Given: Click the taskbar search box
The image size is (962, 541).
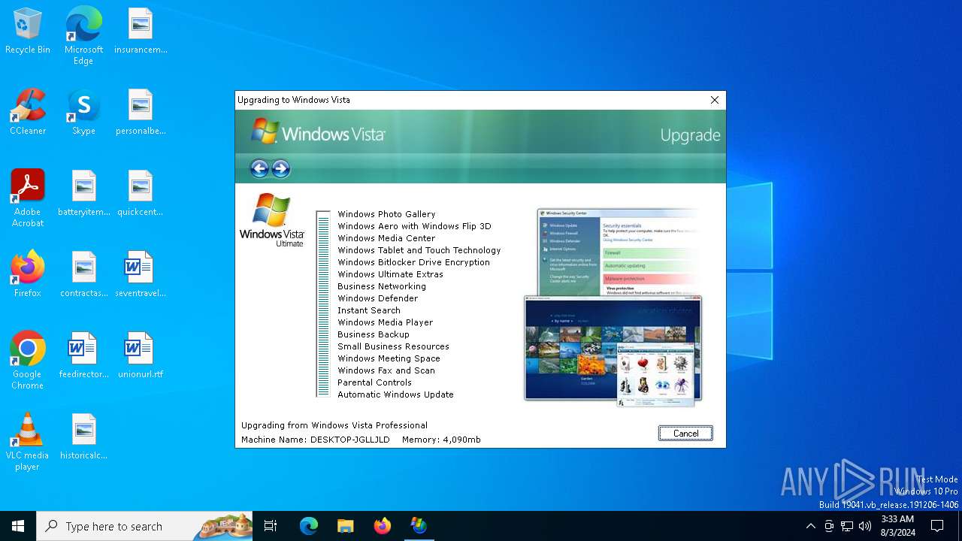Looking at the screenshot, I should click(x=144, y=526).
